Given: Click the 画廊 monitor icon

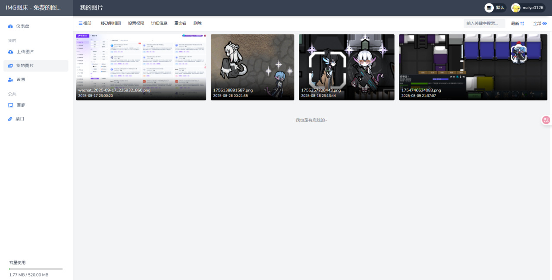Looking at the screenshot, I should (x=11, y=105).
